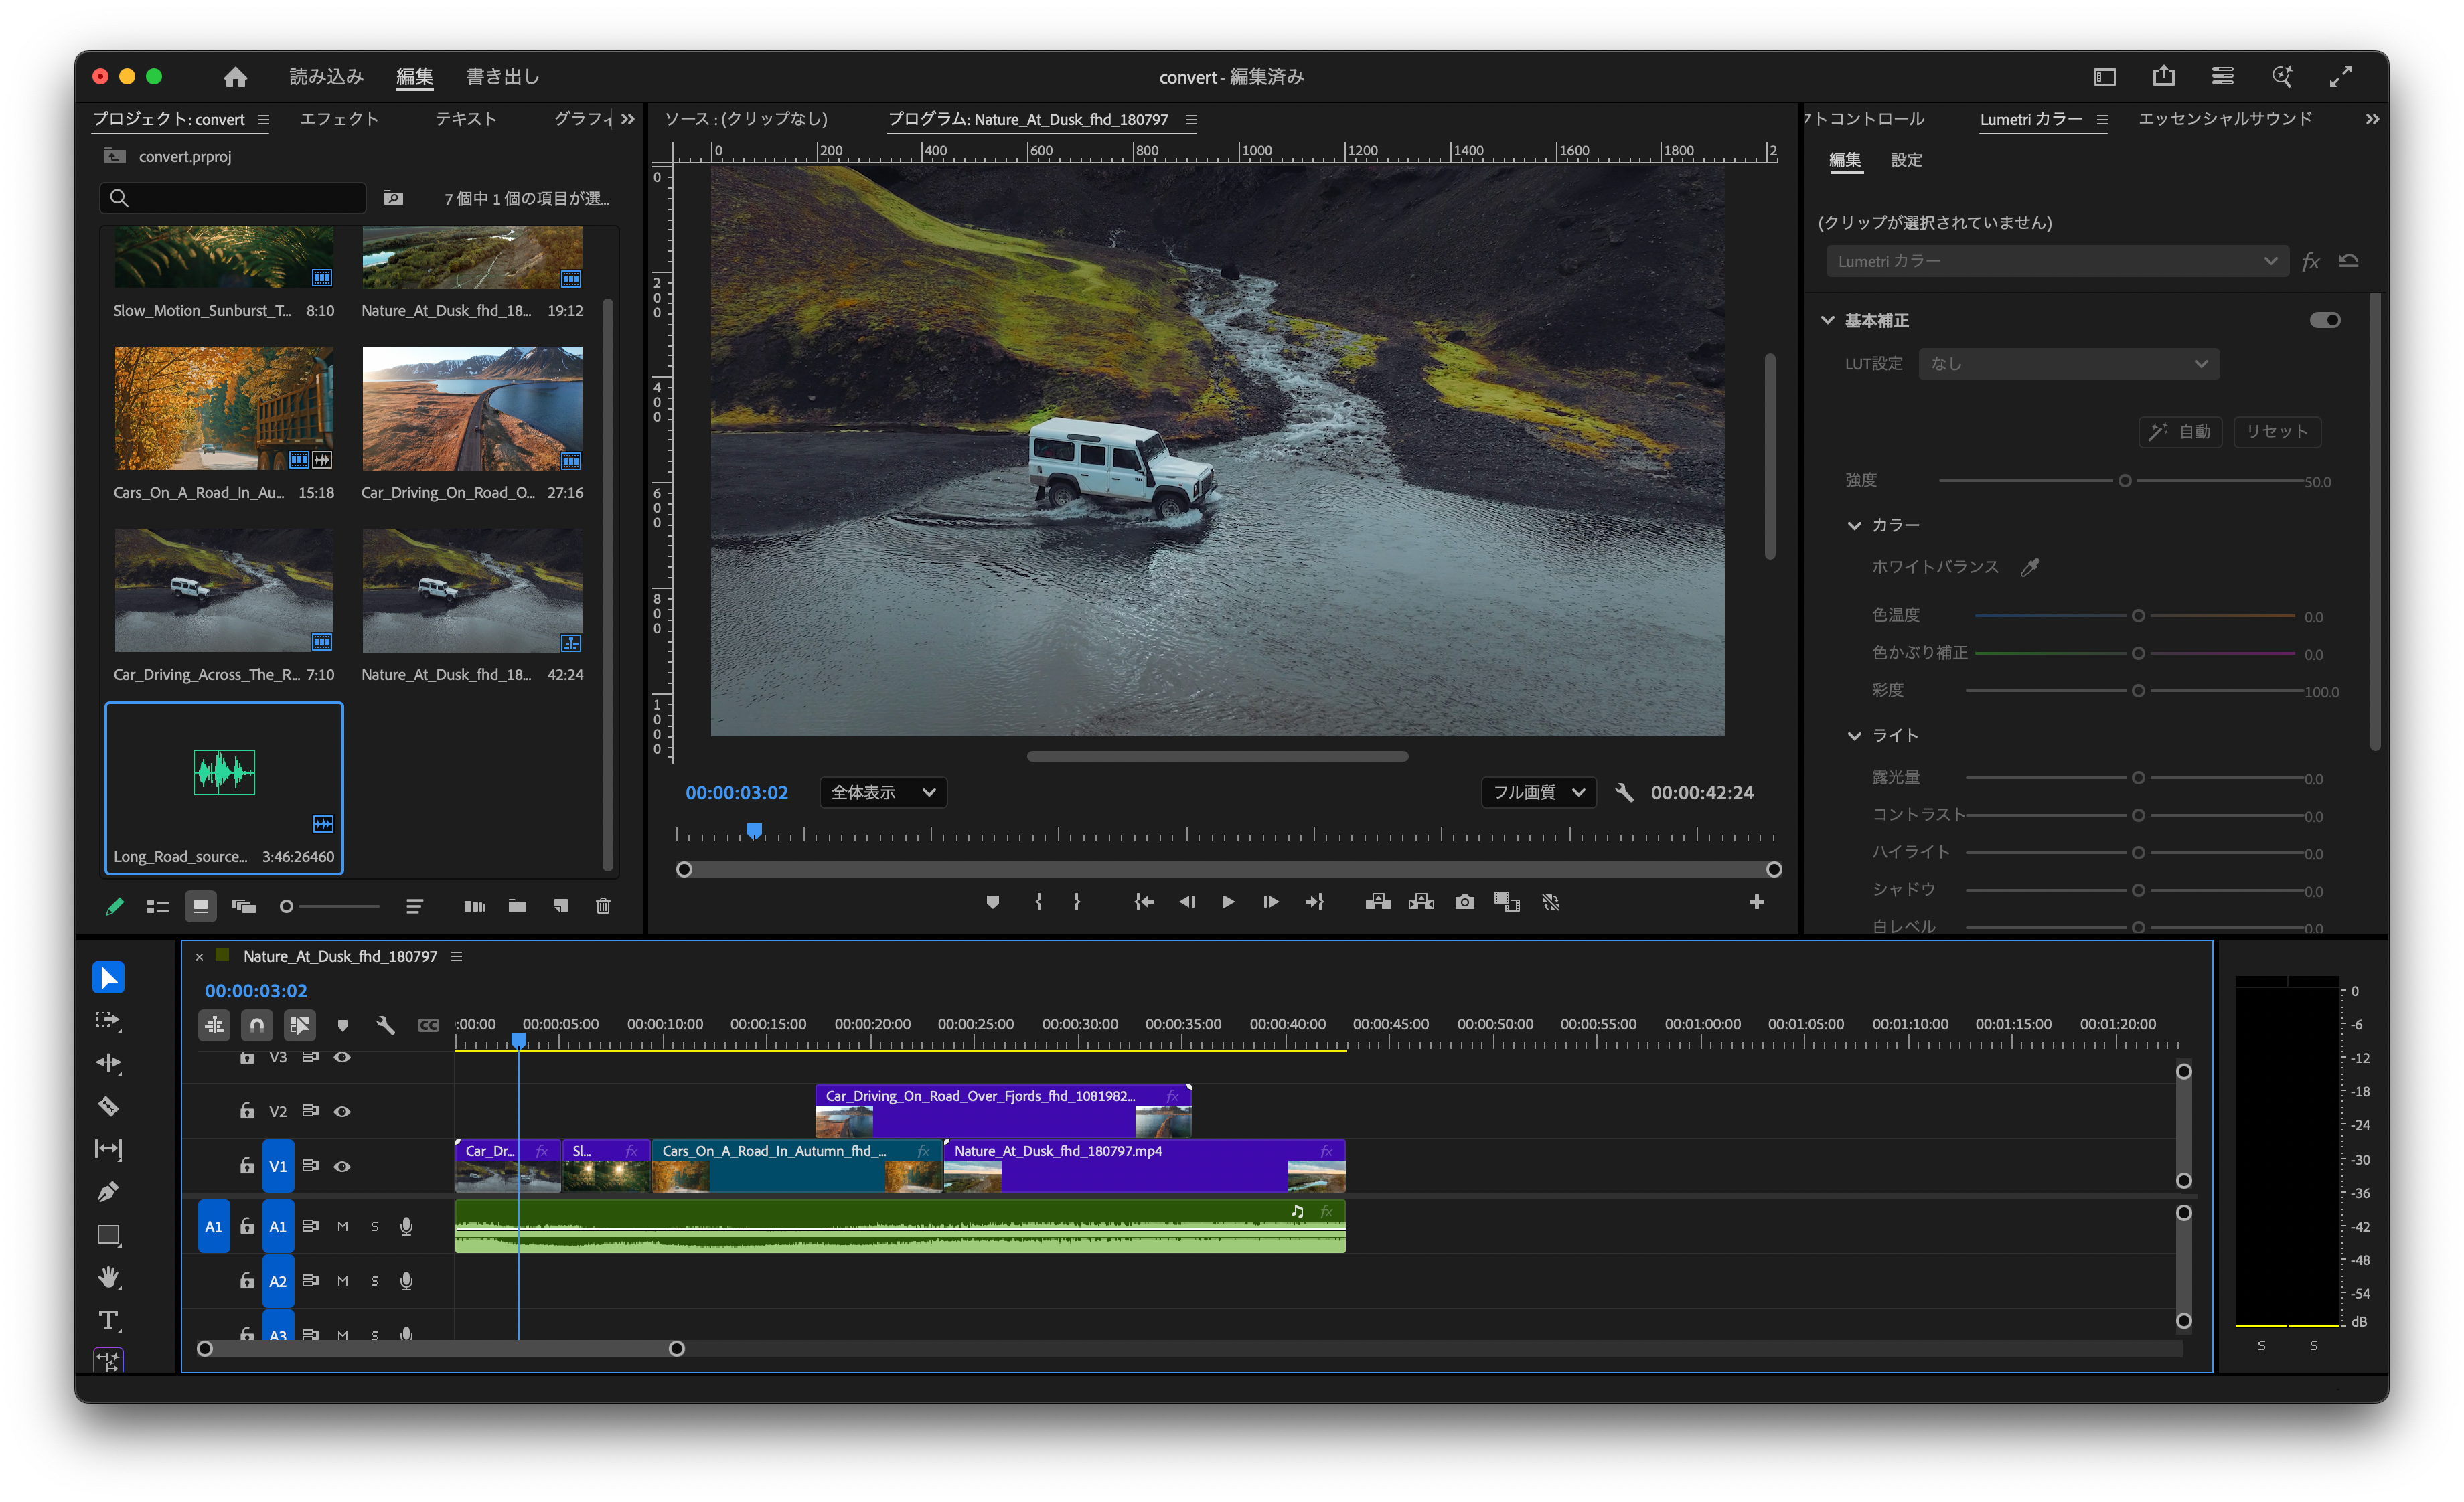Switch to the 書き出し workspace tab
The image size is (2464, 1502).
(502, 77)
